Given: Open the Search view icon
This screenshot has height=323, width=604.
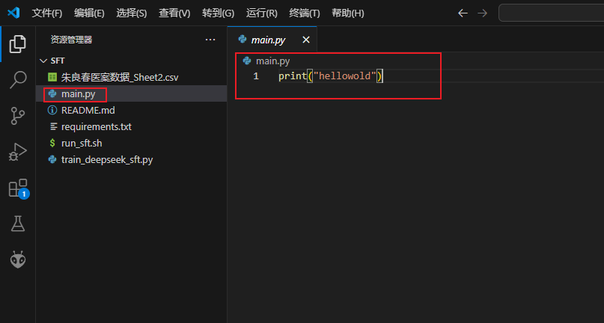Looking at the screenshot, I should tap(18, 80).
